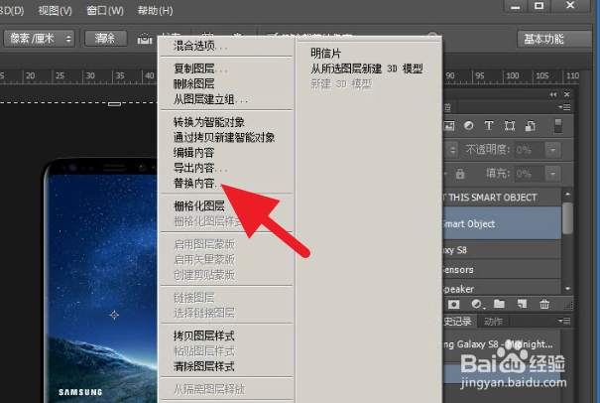The height and width of the screenshot is (403, 600).
Task: Open the 视图(V) menu
Action: (56, 10)
